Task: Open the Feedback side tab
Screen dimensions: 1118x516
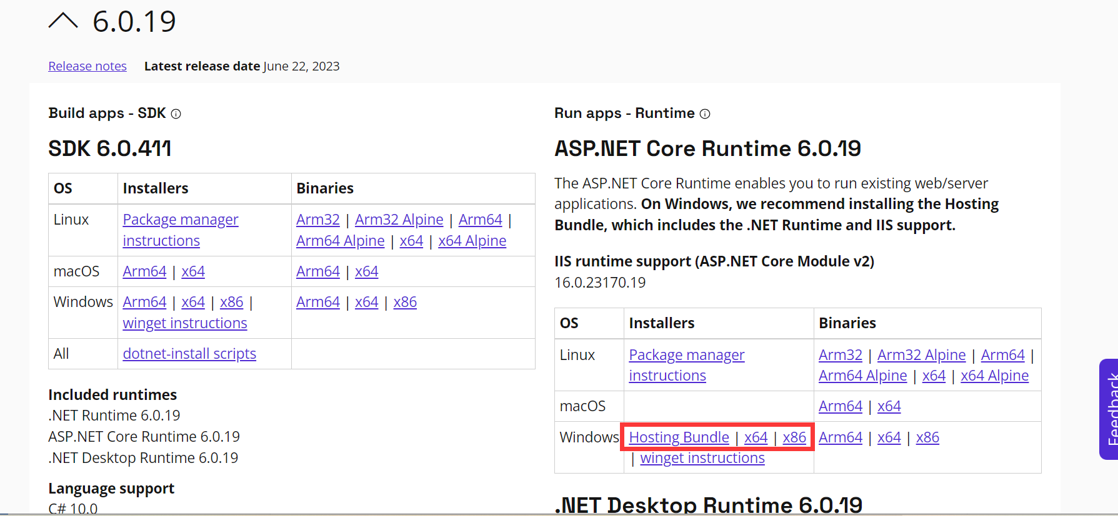Action: click(1109, 409)
